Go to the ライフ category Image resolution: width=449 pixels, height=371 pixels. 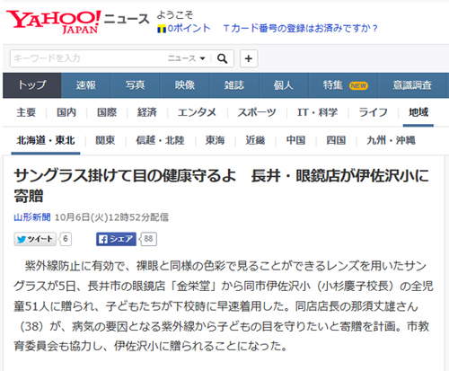click(x=374, y=112)
